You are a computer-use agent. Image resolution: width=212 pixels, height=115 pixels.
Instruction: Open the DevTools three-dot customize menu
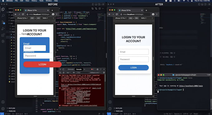(101, 69)
